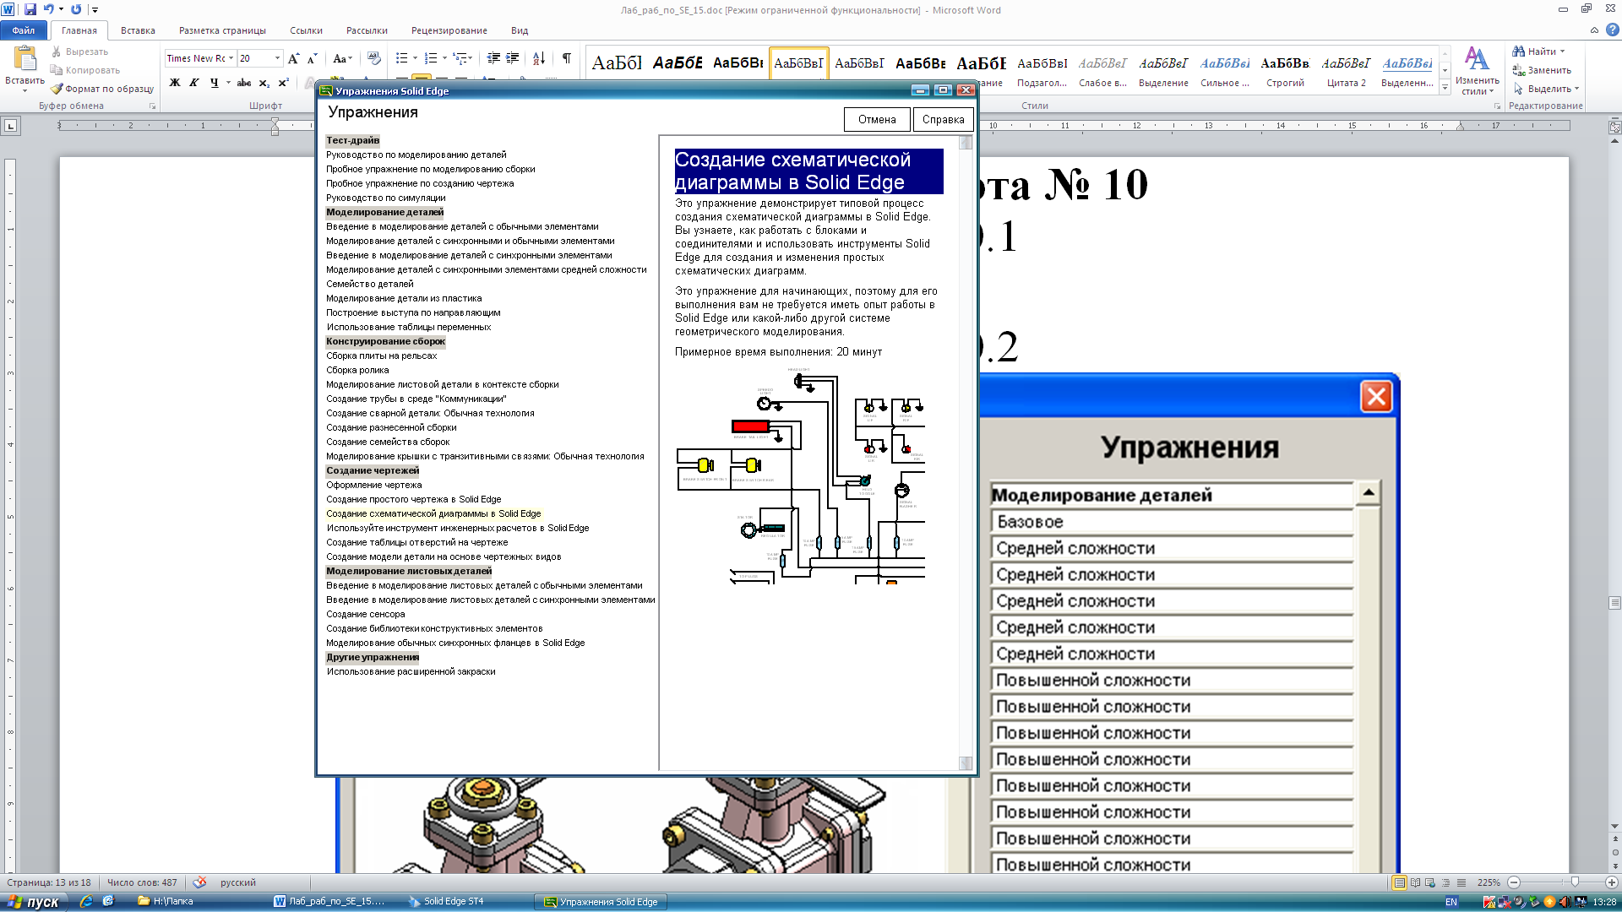Apply the Строгий style from gallery
The height and width of the screenshot is (912, 1622).
click(x=1285, y=70)
